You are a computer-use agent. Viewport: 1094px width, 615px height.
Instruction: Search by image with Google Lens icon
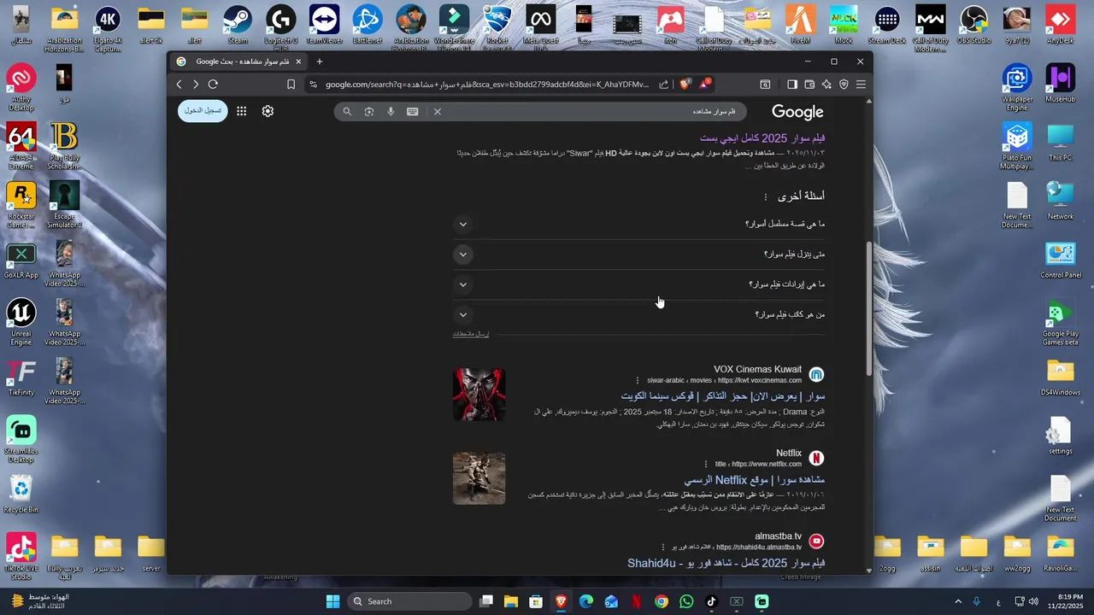[x=369, y=111]
